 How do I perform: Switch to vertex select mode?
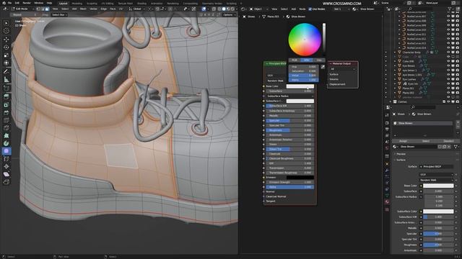pyautogui.click(x=38, y=9)
